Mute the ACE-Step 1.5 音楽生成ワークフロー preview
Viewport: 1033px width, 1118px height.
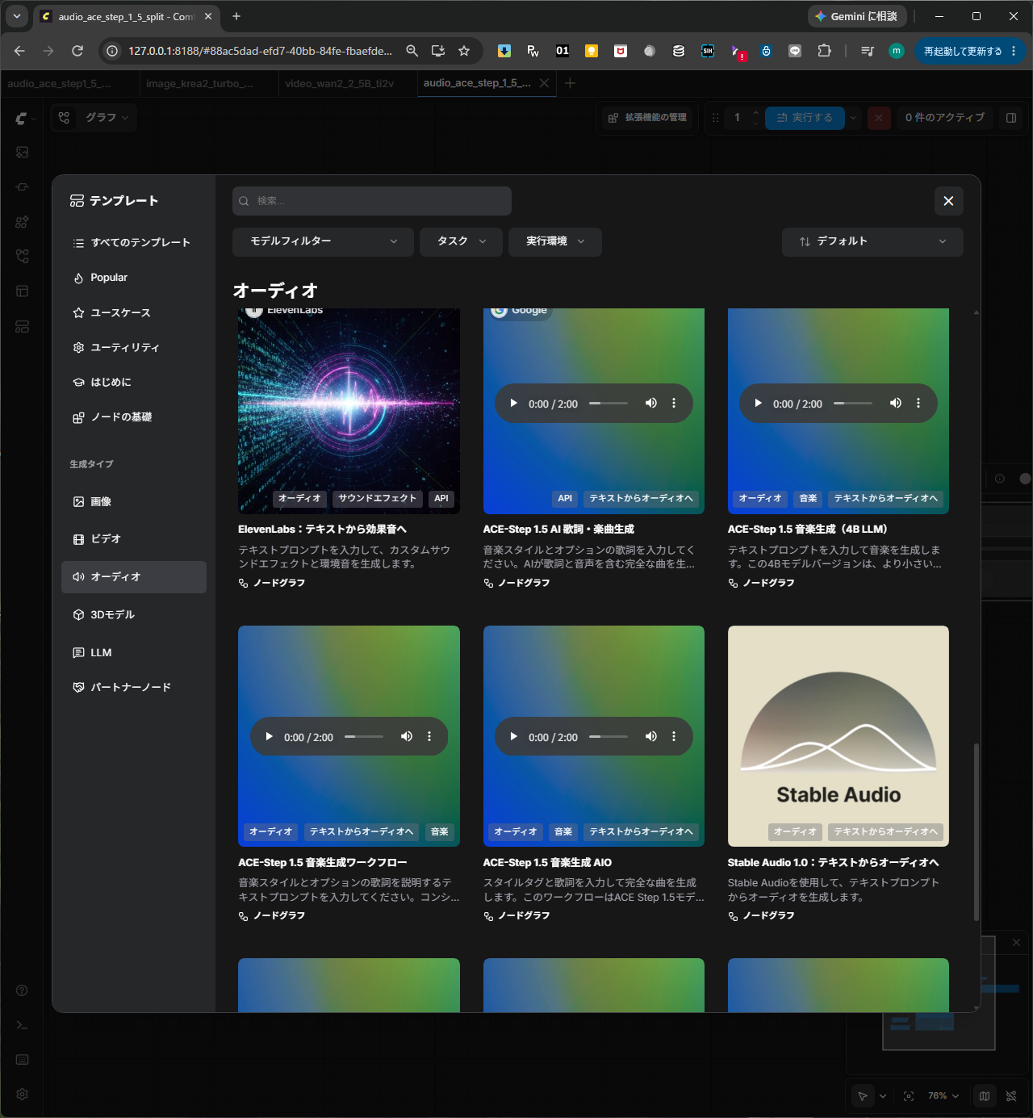tap(407, 736)
